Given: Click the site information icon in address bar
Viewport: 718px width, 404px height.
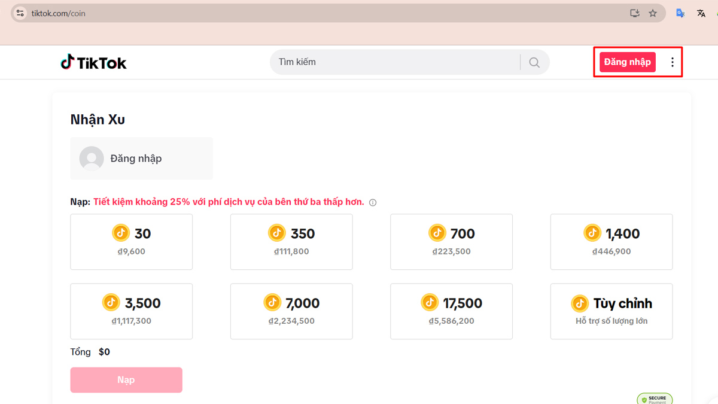Looking at the screenshot, I should pyautogui.click(x=20, y=13).
